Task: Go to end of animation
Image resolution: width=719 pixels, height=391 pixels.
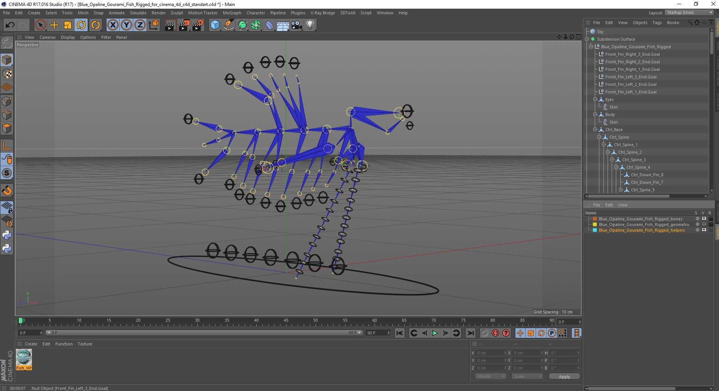Action: pos(471,333)
